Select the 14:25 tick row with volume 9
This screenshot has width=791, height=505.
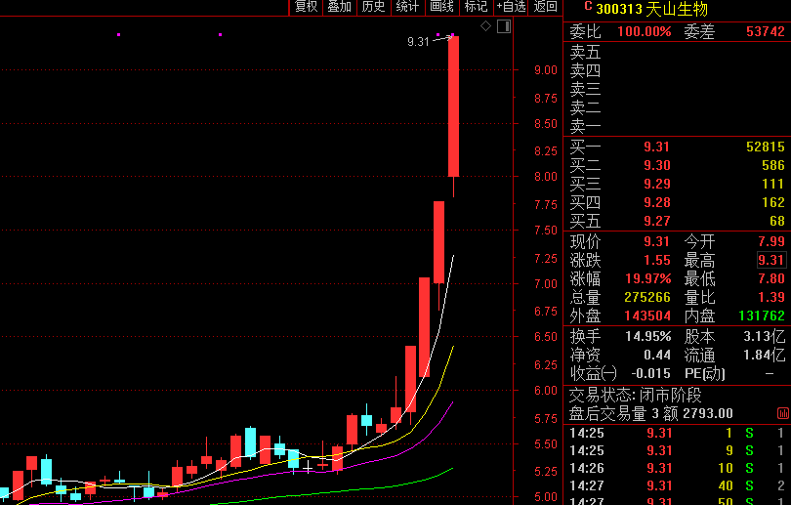tap(677, 450)
